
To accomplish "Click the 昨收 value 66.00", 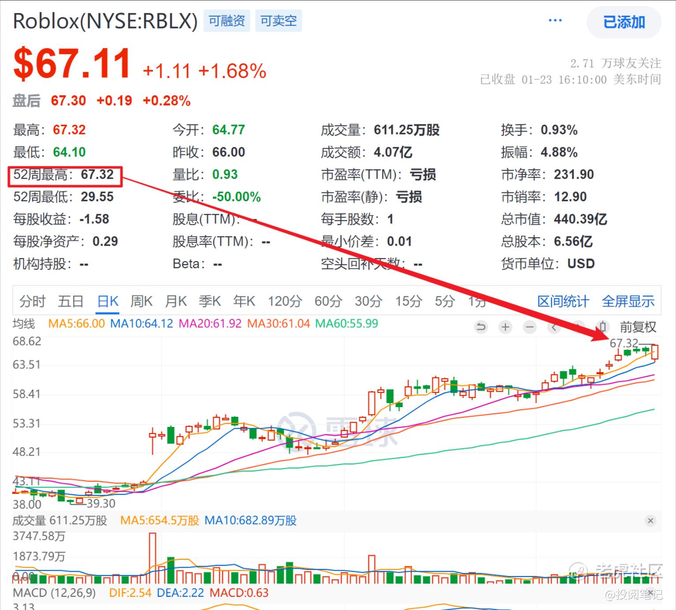I will [229, 152].
